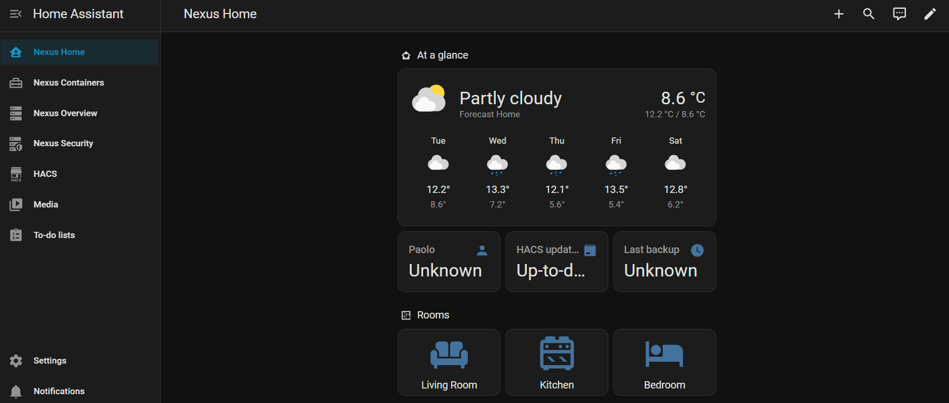
Task: Click the Tue day label
Action: (438, 141)
